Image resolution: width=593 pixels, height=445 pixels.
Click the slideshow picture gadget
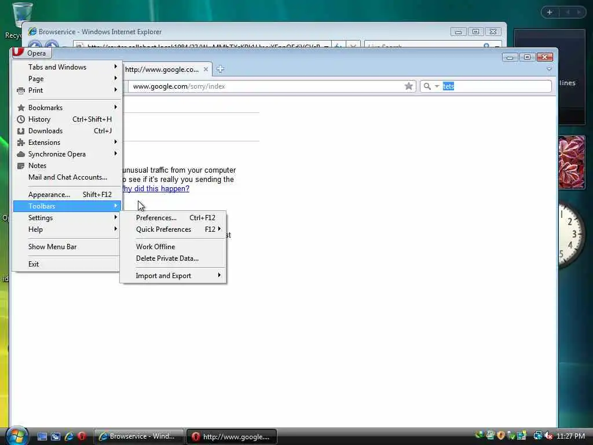[x=572, y=162]
